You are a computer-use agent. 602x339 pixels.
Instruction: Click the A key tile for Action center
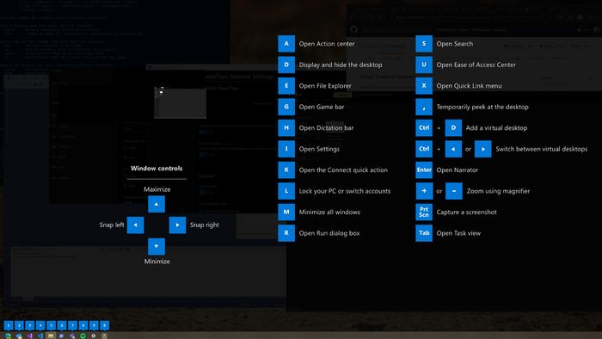[x=286, y=44]
